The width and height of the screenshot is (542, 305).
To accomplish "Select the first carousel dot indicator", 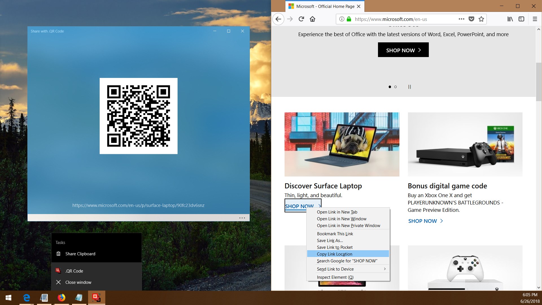I will [390, 86].
